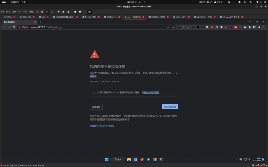Open the VMware tab list chevron
Viewport: 268px width, 167px height.
[x=243, y=21]
